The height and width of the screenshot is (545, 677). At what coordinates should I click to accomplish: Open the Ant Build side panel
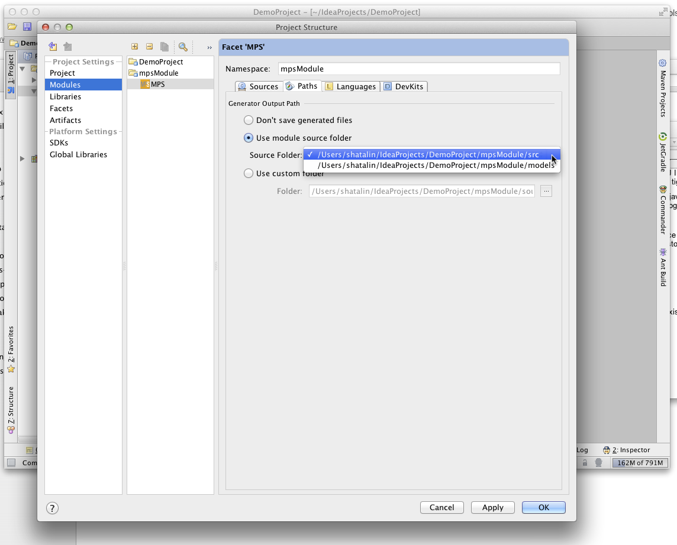663,267
